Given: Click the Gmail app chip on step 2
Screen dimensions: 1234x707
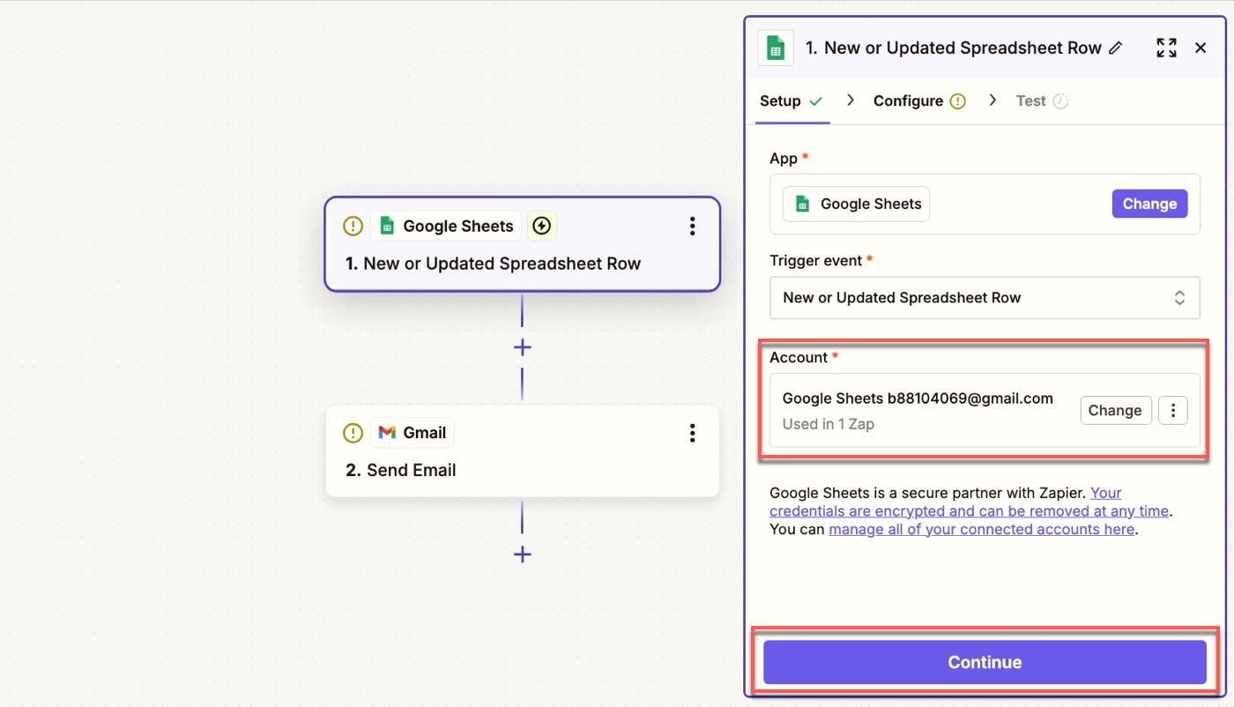Looking at the screenshot, I should point(413,433).
